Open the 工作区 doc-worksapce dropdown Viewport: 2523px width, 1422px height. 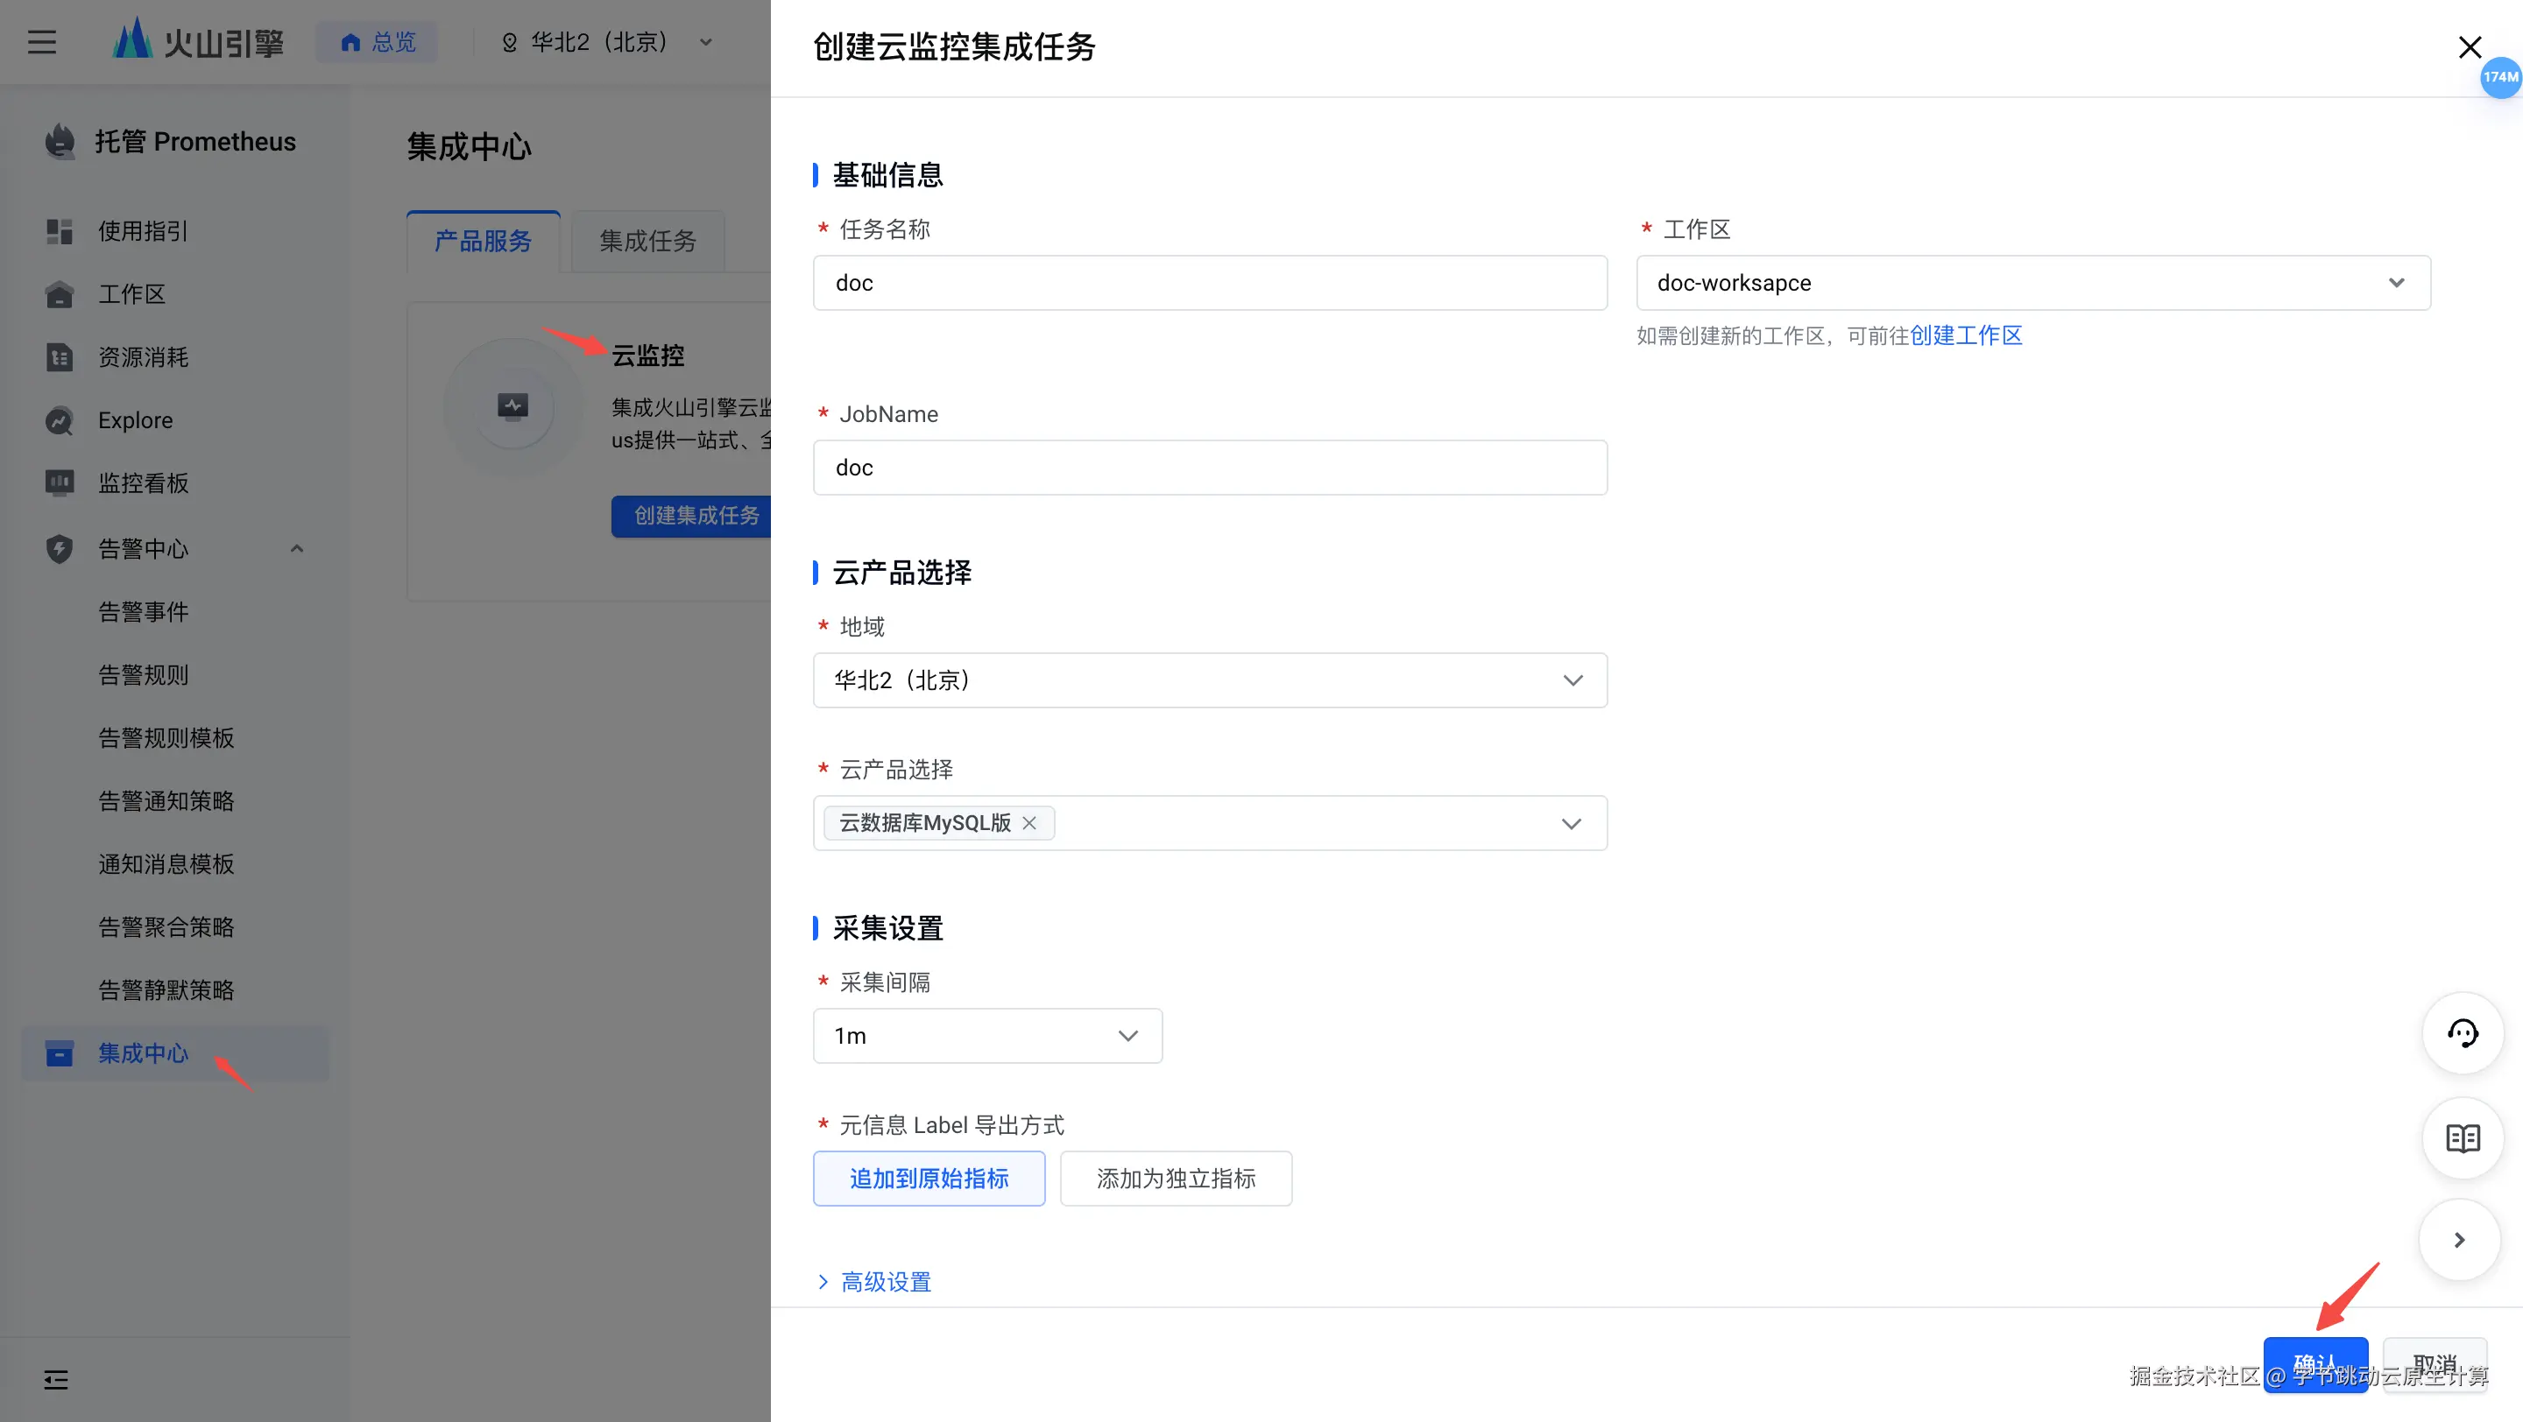tap(2032, 283)
